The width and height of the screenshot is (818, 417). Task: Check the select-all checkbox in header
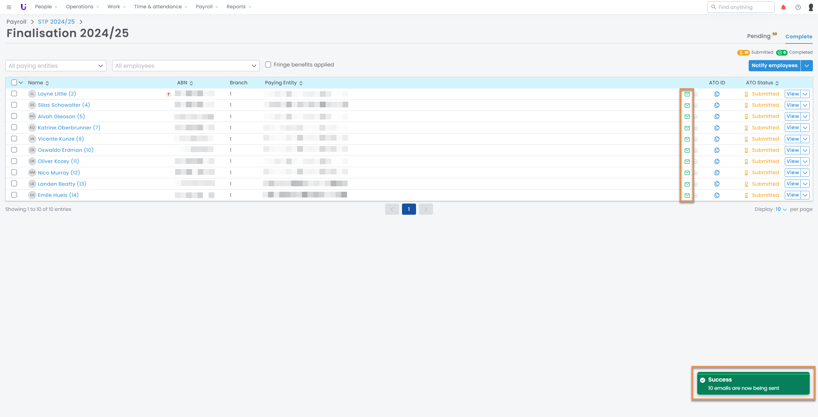pos(14,82)
